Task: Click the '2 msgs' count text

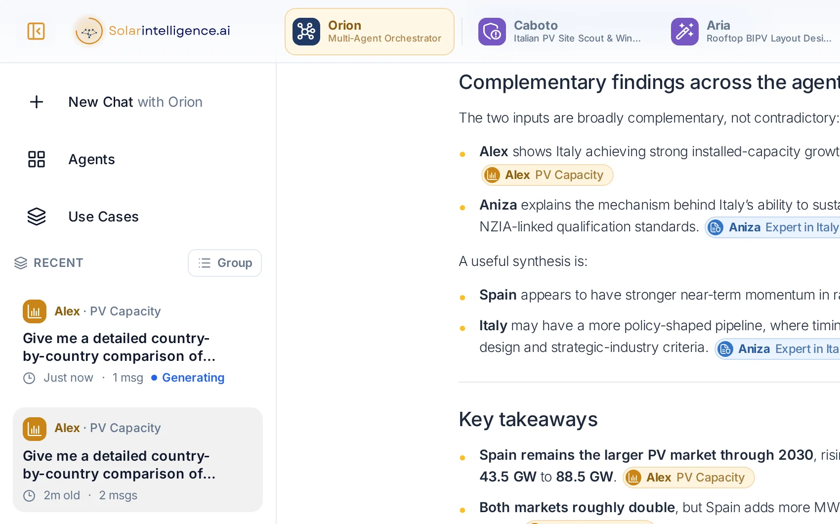Action: click(x=118, y=495)
